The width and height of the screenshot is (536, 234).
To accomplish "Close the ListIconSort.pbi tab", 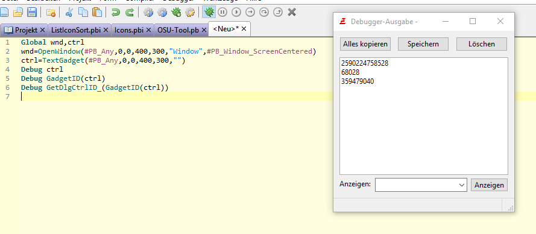I will coord(106,30).
